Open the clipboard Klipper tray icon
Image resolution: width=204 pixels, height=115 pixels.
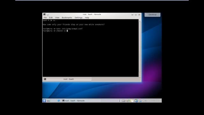point(132,101)
